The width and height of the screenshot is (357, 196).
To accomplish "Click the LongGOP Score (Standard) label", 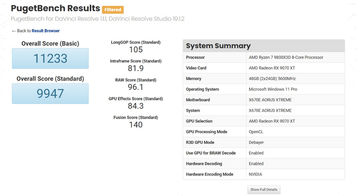I will pos(136,42).
